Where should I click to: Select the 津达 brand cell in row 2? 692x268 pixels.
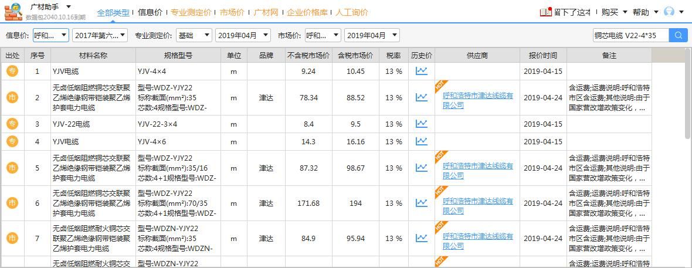click(x=266, y=97)
